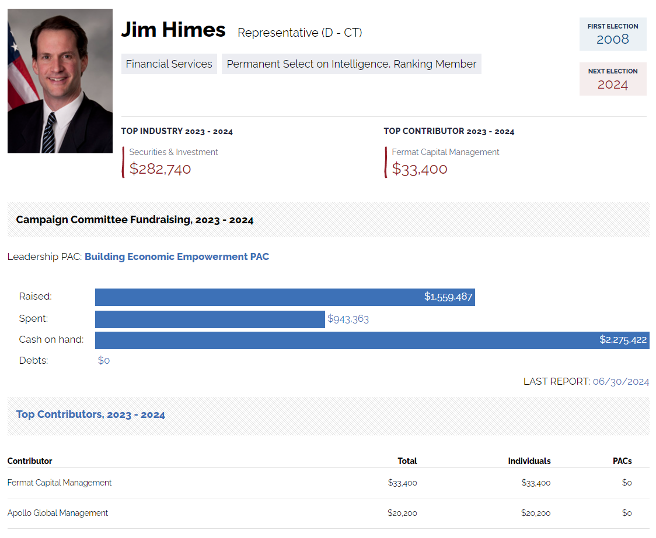Sort by the Total column header

[407, 461]
